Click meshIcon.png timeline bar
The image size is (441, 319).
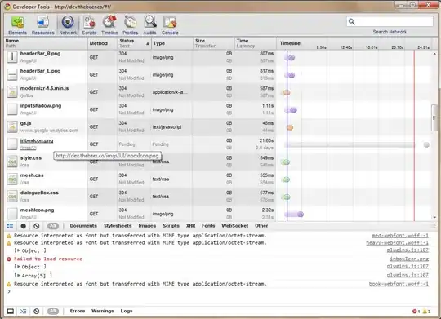pyautogui.click(x=294, y=215)
